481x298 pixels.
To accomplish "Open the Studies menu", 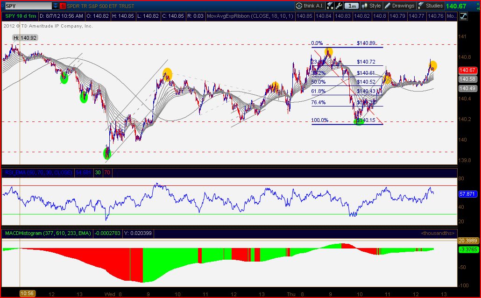I will 431,6.
